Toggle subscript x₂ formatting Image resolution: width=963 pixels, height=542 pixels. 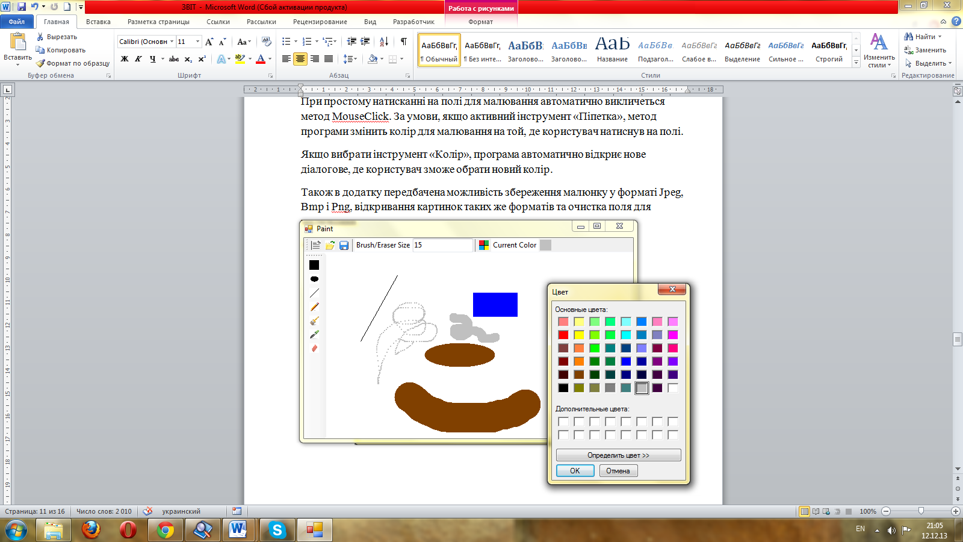tap(188, 59)
